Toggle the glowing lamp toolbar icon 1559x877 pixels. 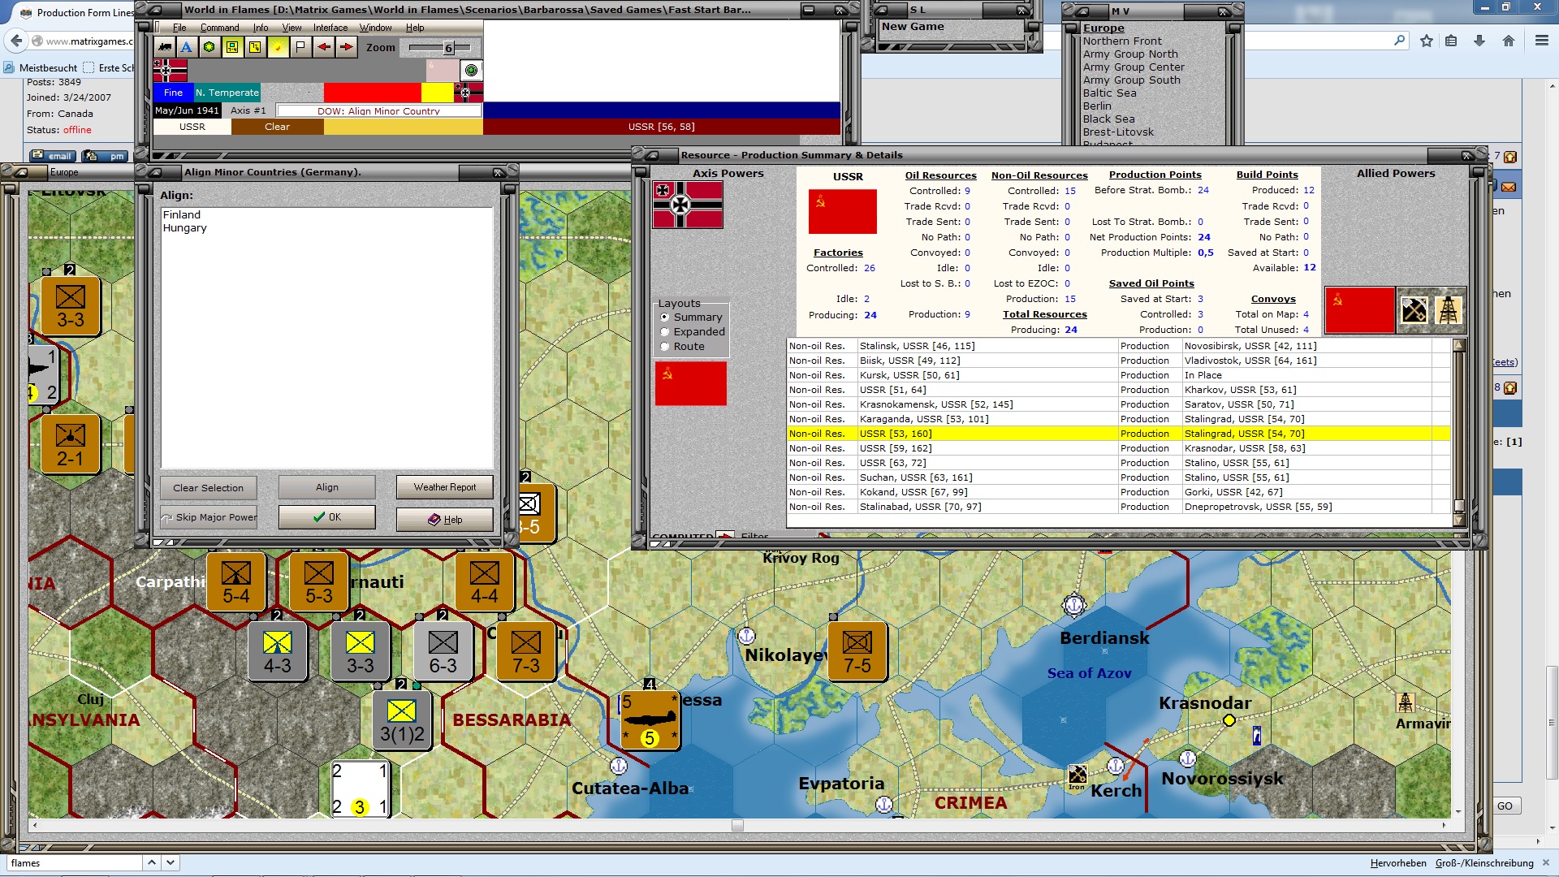click(x=279, y=47)
